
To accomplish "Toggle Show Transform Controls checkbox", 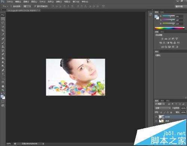I will click(35, 6).
